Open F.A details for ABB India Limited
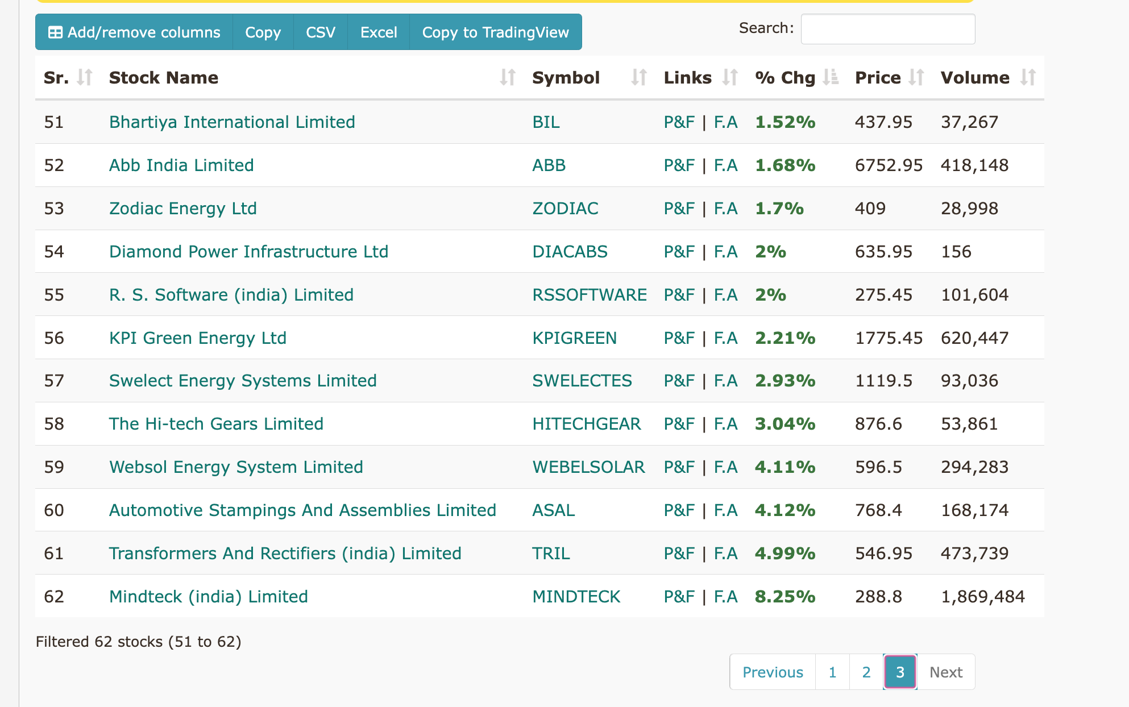The image size is (1129, 707). coord(725,165)
